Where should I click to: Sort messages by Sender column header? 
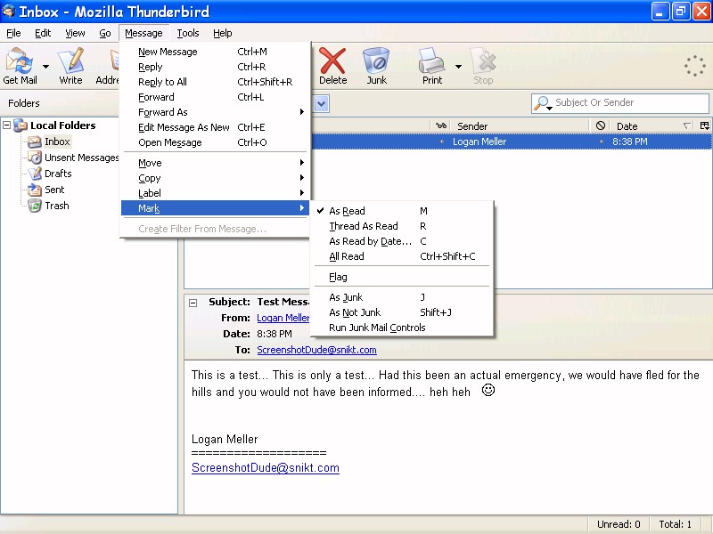[519, 125]
